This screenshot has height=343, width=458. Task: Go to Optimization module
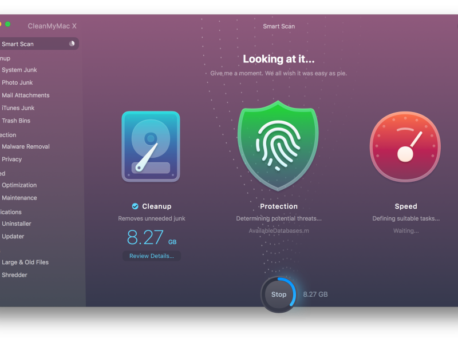pos(19,185)
